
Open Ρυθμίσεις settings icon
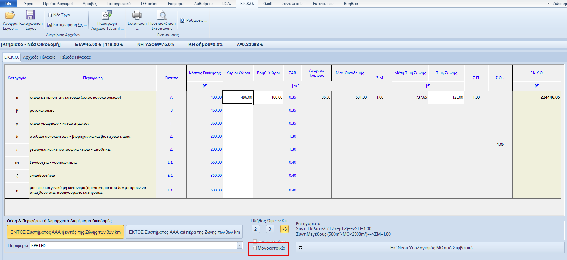[x=183, y=20]
